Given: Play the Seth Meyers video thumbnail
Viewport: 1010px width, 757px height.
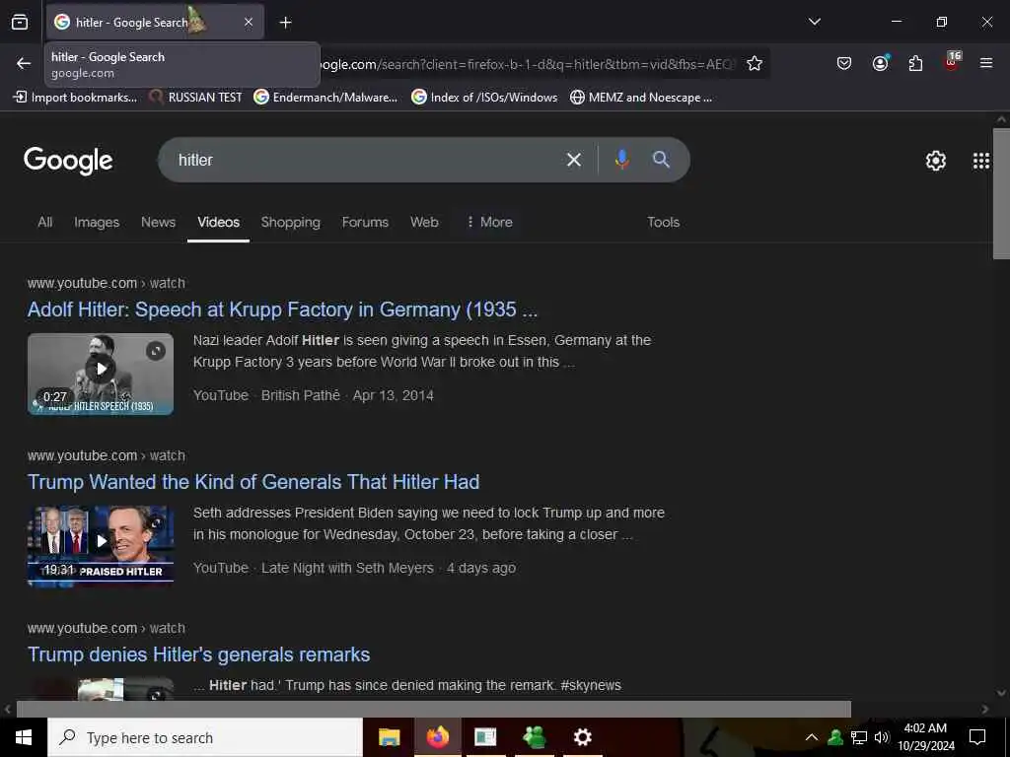Looking at the screenshot, I should pyautogui.click(x=101, y=546).
